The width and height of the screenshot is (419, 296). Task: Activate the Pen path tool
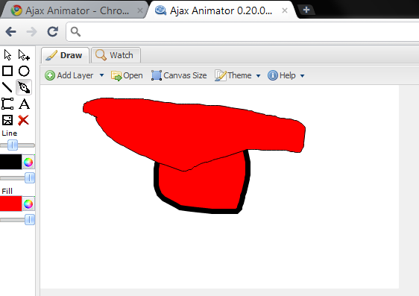(x=24, y=87)
